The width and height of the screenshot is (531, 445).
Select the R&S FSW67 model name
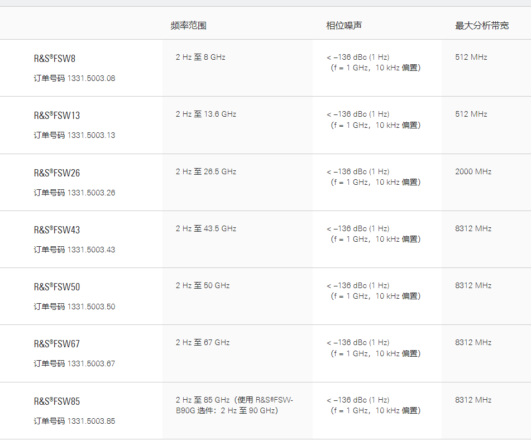(x=57, y=344)
